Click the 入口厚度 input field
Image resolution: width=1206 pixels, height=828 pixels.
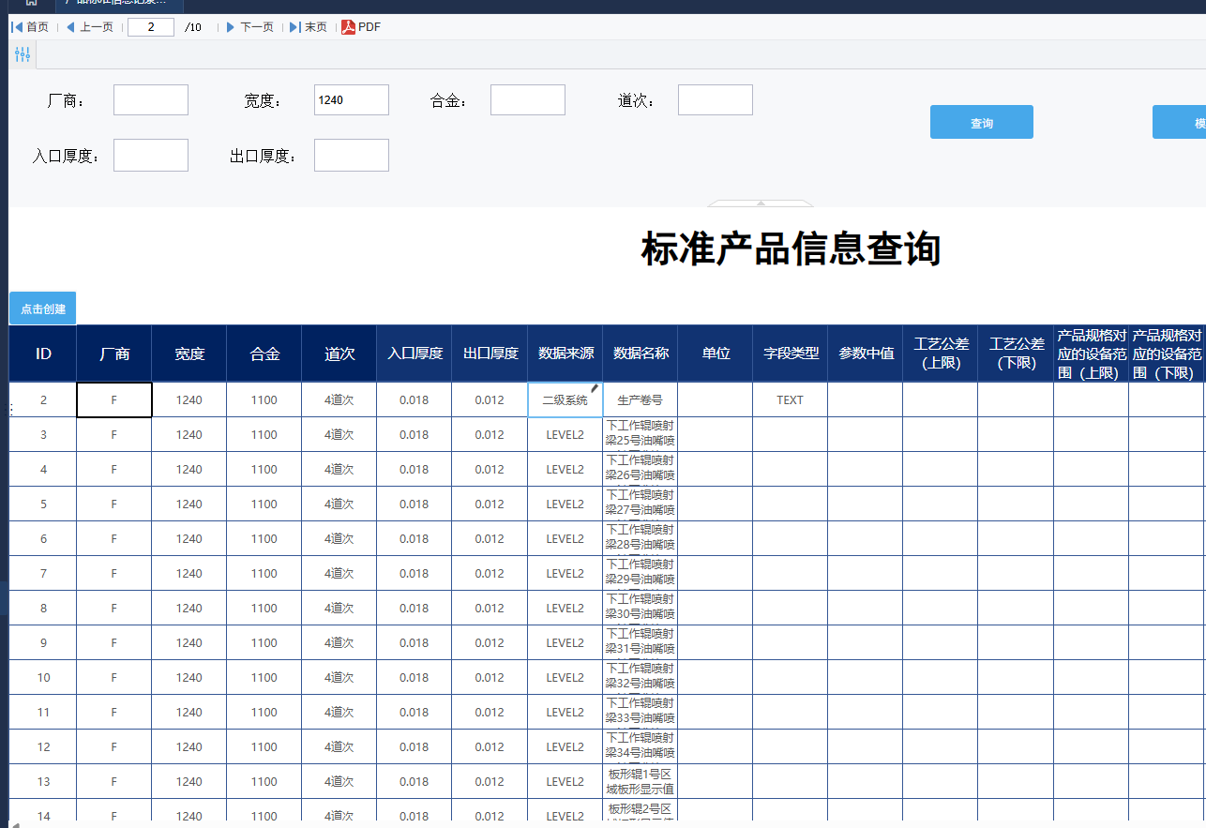(151, 156)
